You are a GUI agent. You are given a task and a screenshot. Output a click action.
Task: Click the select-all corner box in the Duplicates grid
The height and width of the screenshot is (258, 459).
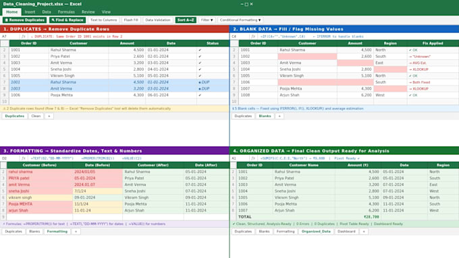(5, 44)
